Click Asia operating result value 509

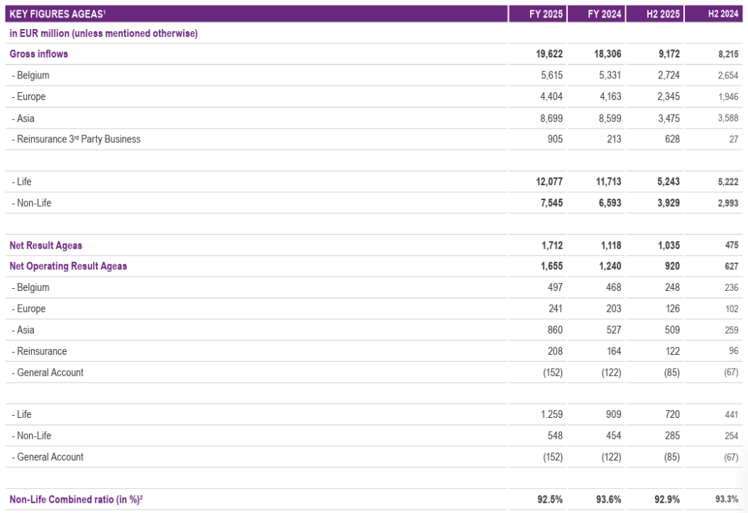[672, 330]
